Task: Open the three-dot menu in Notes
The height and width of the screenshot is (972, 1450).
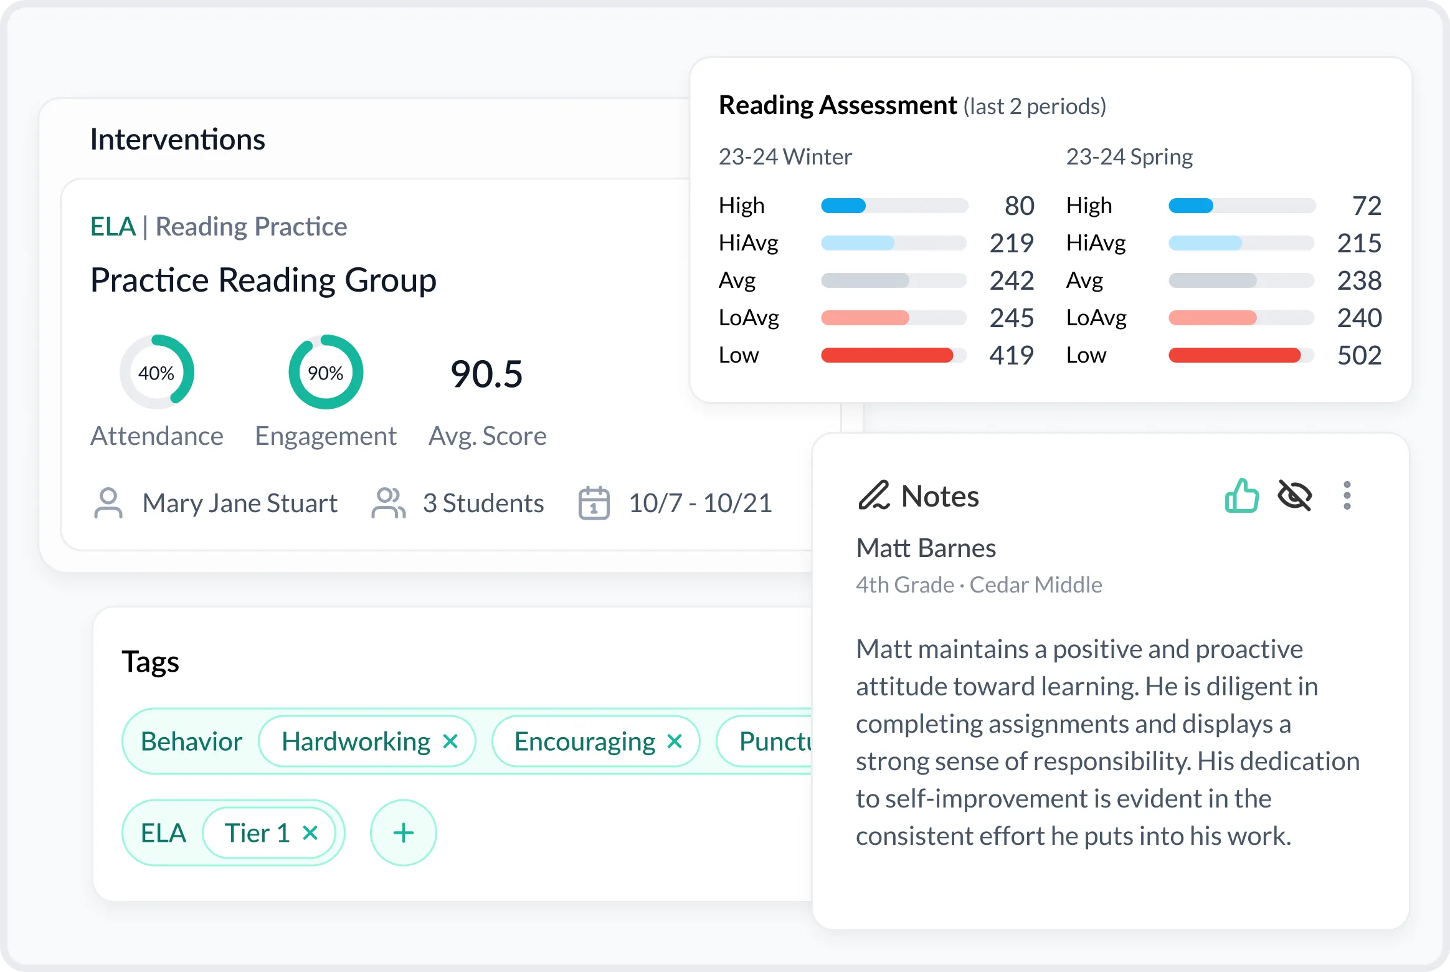Action: 1347,496
